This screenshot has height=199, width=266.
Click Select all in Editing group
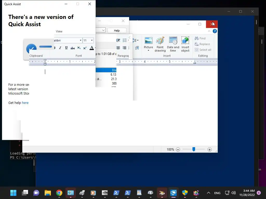(x=203, y=50)
